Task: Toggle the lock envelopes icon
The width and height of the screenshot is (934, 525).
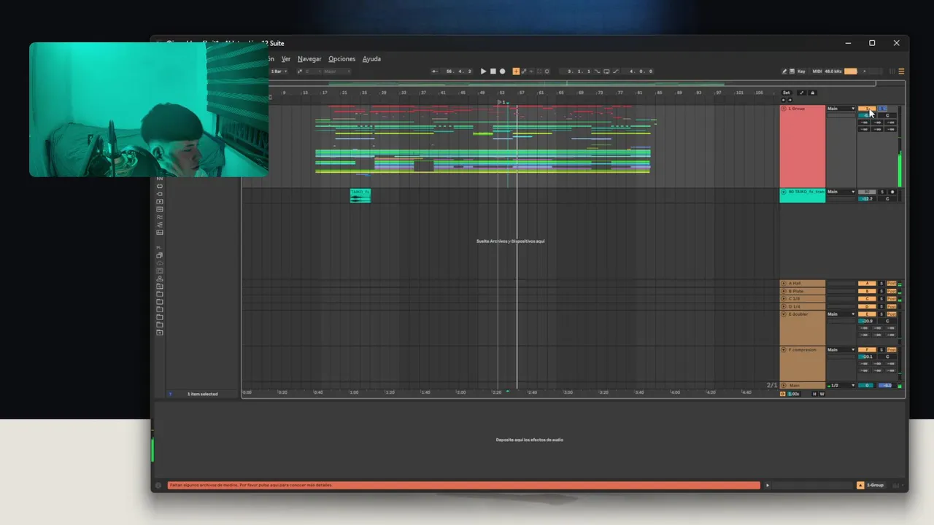Action: tap(813, 93)
